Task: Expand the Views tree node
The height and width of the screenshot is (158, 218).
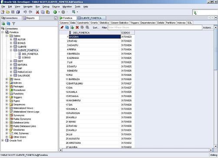Action: click(7, 79)
